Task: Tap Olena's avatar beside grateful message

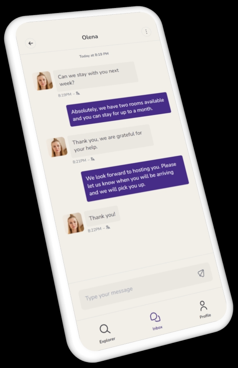Action: click(x=57, y=147)
